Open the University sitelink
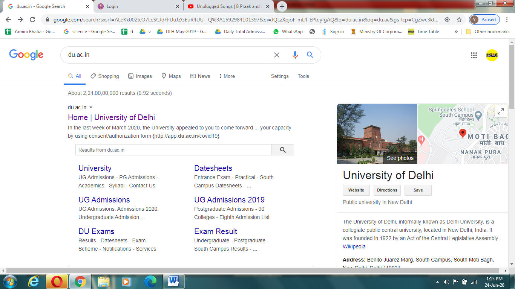 click(x=95, y=168)
